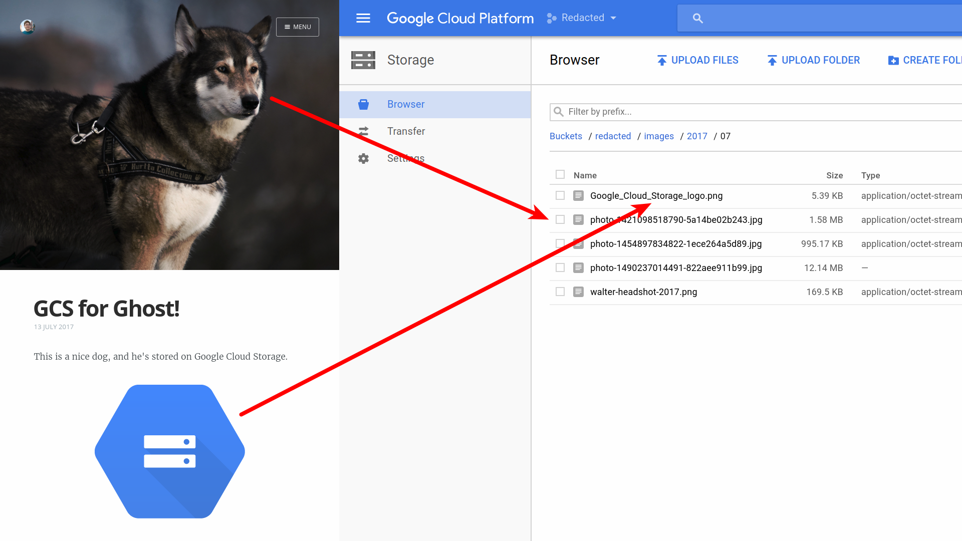962x541 pixels.
Task: Open the Buckets breadcrumb link
Action: point(566,136)
